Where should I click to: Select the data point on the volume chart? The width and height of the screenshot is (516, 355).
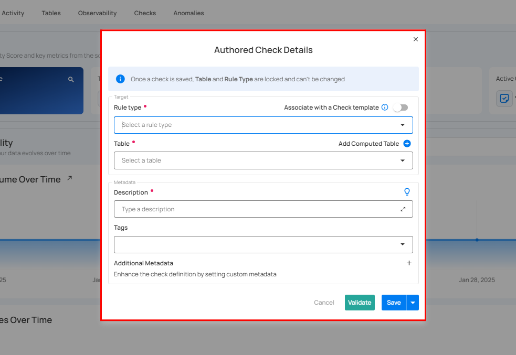pyautogui.click(x=477, y=240)
